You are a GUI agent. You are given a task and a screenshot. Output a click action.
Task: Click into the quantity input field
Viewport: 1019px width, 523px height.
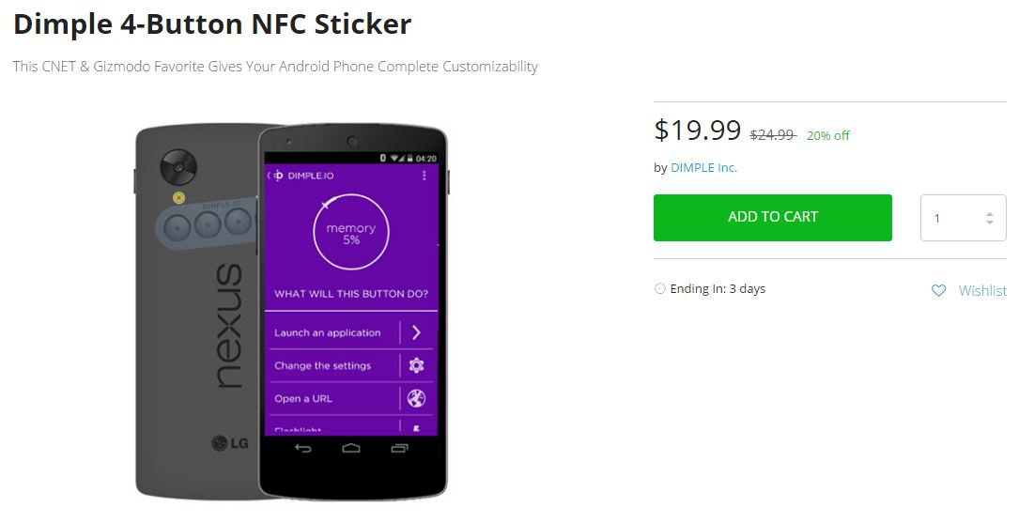(x=951, y=218)
